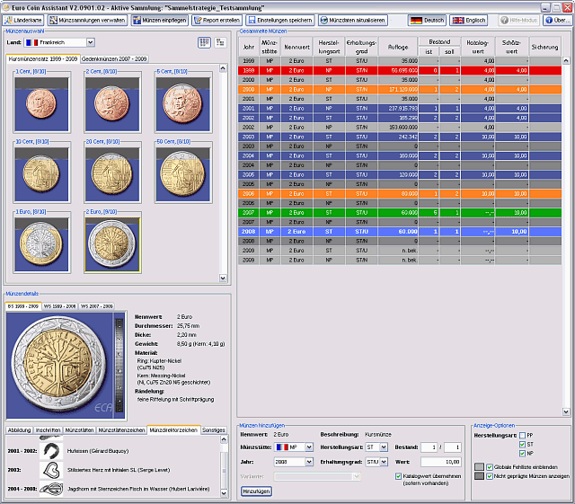Select the 1 Euro coin thumbnail
Viewport: 575px width, 504px height.
(x=41, y=244)
